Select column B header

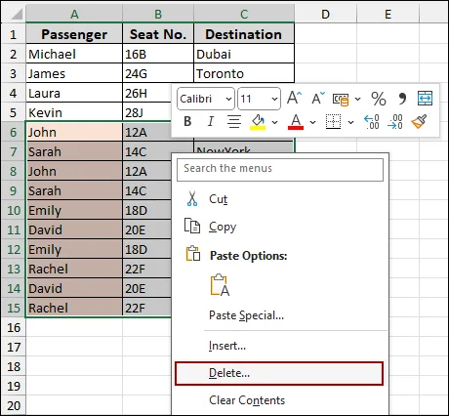point(158,14)
